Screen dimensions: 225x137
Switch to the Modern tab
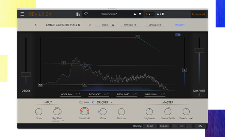[x=180, y=25]
